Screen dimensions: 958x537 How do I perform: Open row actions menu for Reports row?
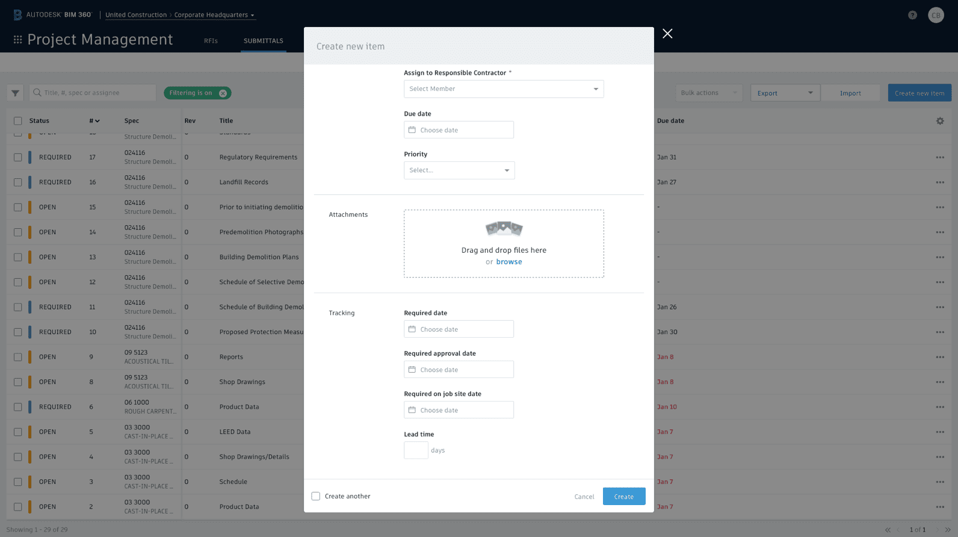(940, 357)
